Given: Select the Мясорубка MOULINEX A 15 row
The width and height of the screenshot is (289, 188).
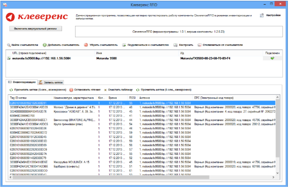Looking at the screenshot, I should [142, 162].
